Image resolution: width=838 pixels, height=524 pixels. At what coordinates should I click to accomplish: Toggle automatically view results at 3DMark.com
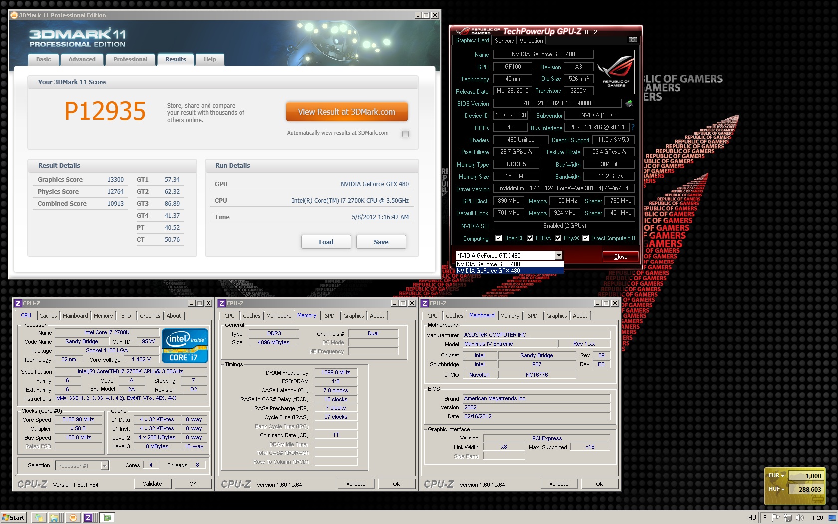[405, 134]
